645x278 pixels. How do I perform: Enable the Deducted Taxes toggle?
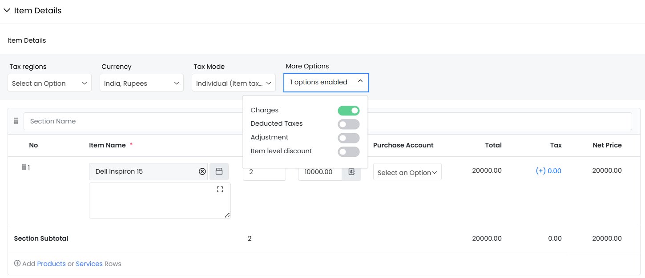(349, 124)
